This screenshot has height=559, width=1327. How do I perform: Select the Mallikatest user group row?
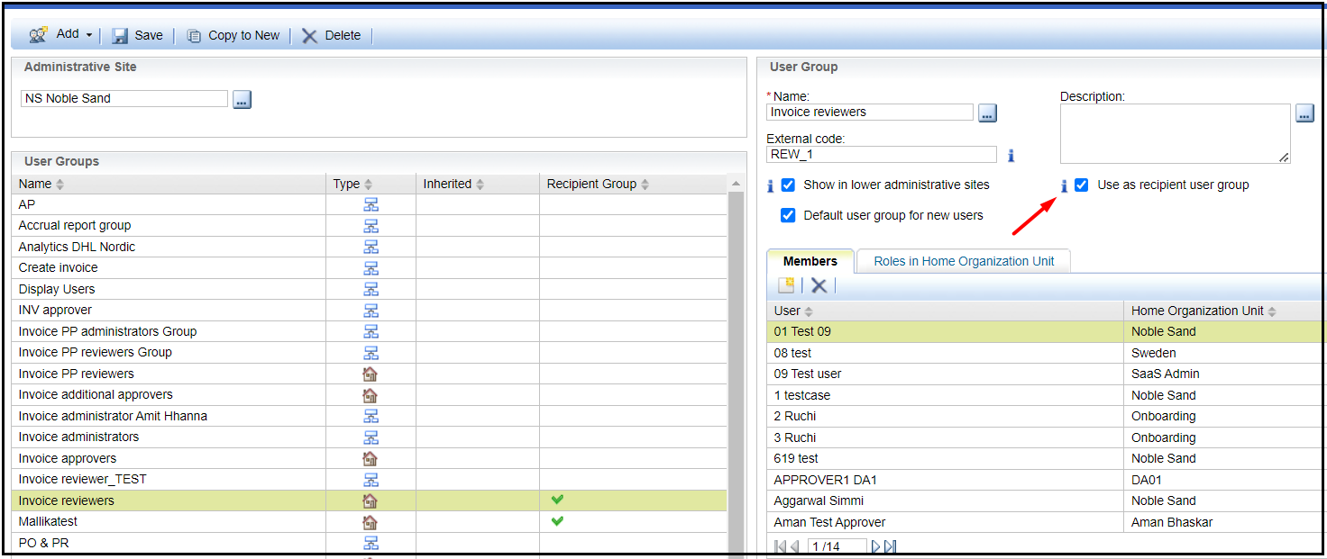tap(48, 521)
